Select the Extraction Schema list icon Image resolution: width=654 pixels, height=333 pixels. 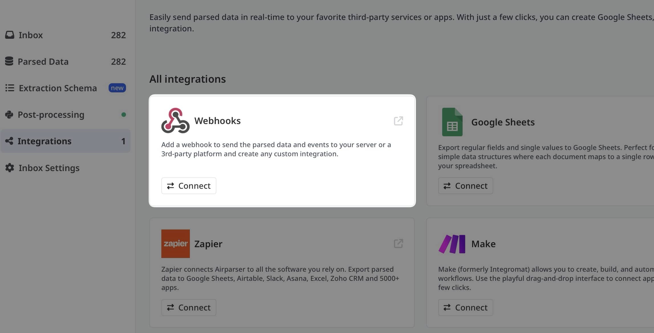point(9,88)
